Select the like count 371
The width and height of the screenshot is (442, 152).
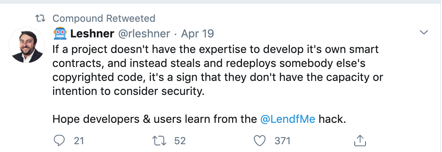pyautogui.click(x=282, y=141)
